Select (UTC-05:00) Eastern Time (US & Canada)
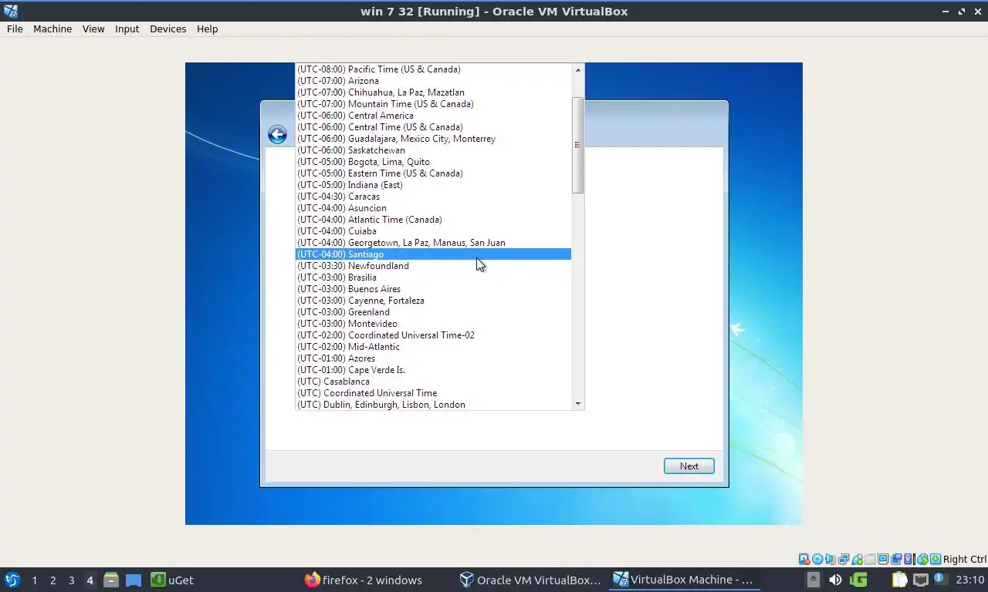 coord(433,173)
